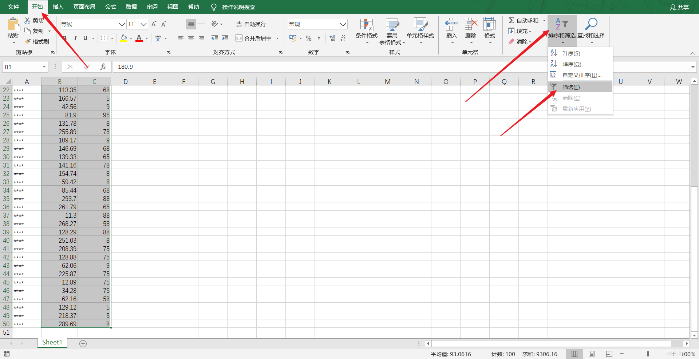Click the formula bar input showing 180.9
The height and width of the screenshot is (359, 699).
tap(400, 67)
